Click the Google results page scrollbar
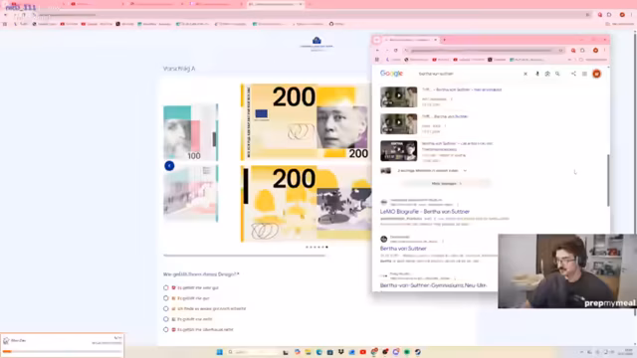This screenshot has width=637, height=358. tap(608, 180)
